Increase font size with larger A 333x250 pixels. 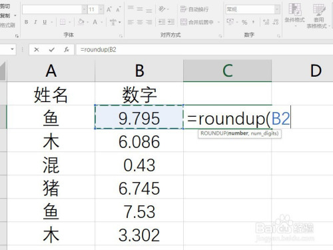click(109, 9)
